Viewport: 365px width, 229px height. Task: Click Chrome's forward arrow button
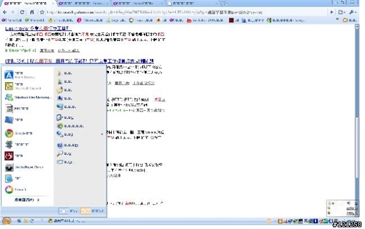[x=13, y=12]
